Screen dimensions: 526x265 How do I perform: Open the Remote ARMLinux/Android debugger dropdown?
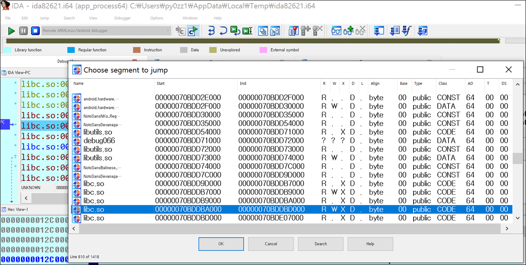(x=106, y=31)
